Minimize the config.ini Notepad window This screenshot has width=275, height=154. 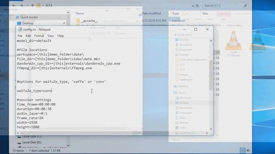pos(184,30)
